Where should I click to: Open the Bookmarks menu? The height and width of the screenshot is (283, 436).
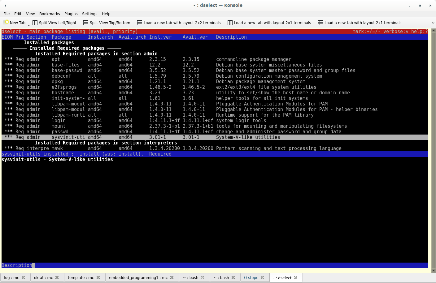pos(50,14)
